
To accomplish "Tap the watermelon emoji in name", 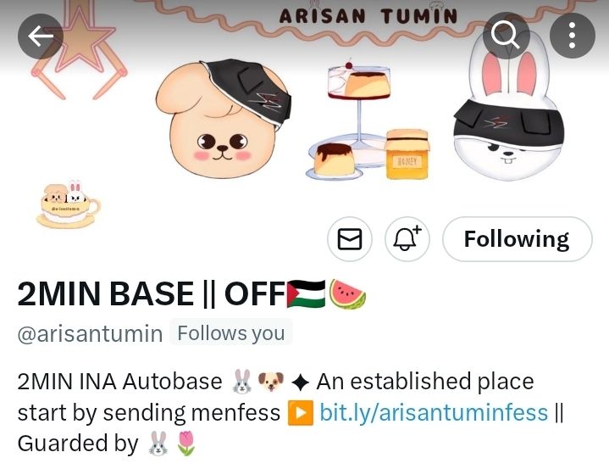I will (347, 294).
